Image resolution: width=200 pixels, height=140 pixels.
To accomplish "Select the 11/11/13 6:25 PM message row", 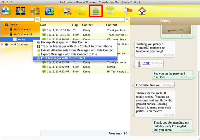I will 85,63.
